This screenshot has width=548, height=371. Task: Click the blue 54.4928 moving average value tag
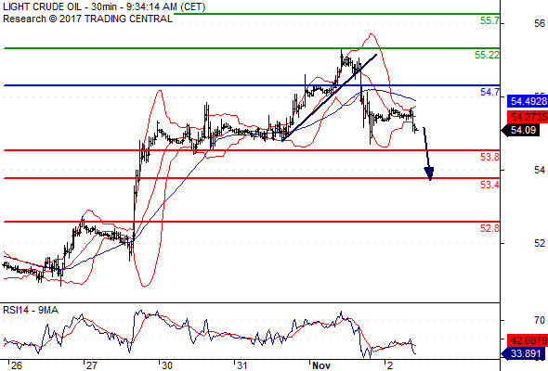[528, 101]
